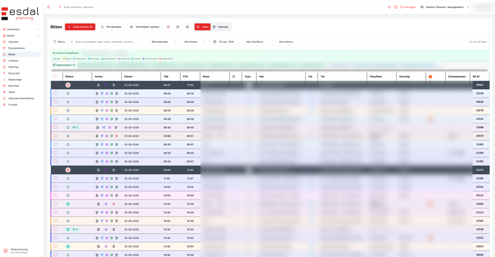Toggle the sidebar collapse icon
The image size is (495, 257).
49,7
